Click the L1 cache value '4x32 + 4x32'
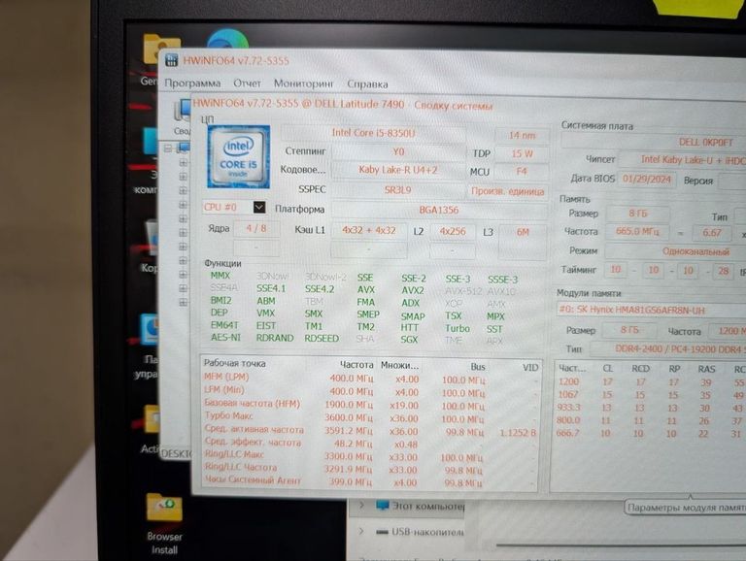 (369, 230)
